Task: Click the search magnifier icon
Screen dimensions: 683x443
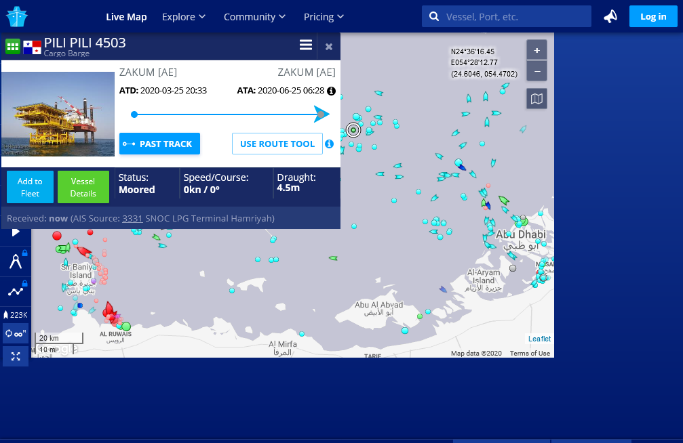Action: (x=434, y=16)
